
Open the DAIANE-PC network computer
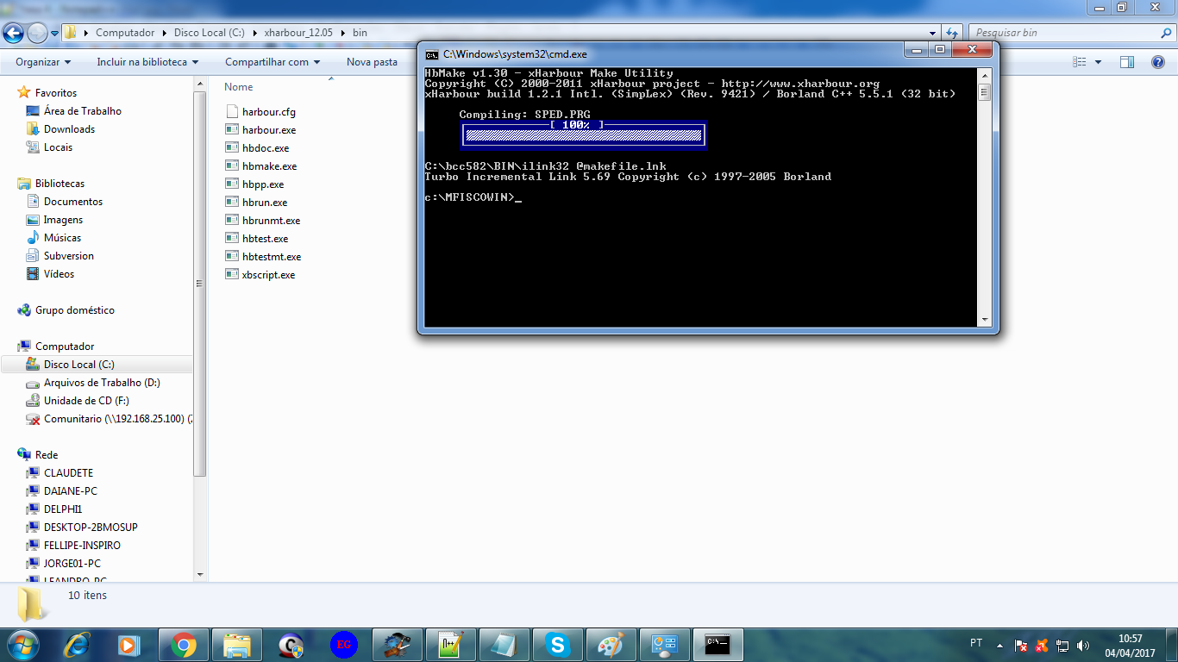[x=71, y=491]
